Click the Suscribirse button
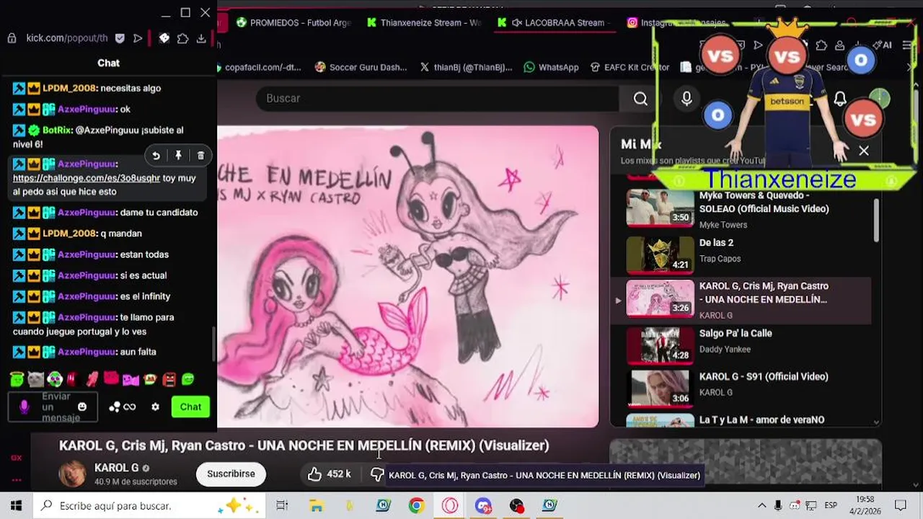 point(231,474)
